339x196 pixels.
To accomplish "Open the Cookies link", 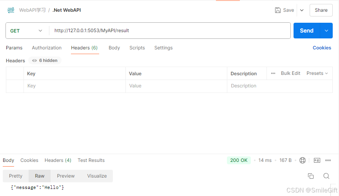I will click(322, 48).
